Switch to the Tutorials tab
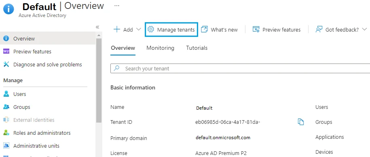370x157 pixels. [x=197, y=48]
